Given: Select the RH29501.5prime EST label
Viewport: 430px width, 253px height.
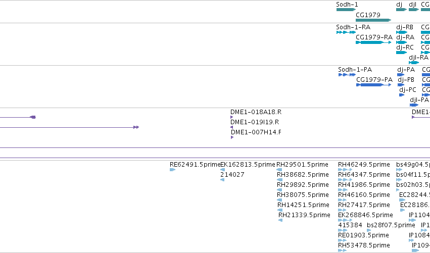Looking at the screenshot, I should pyautogui.click(x=302, y=165).
